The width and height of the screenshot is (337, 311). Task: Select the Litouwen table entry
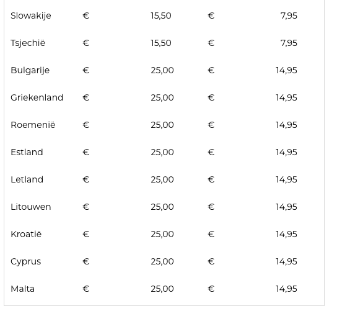(x=31, y=207)
